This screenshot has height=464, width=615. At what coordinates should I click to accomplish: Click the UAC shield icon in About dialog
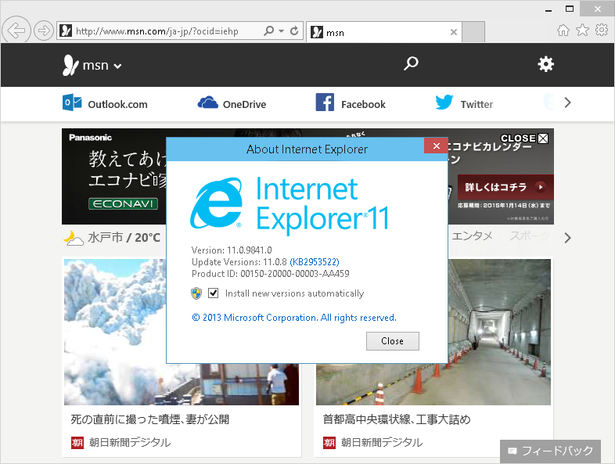(x=196, y=293)
